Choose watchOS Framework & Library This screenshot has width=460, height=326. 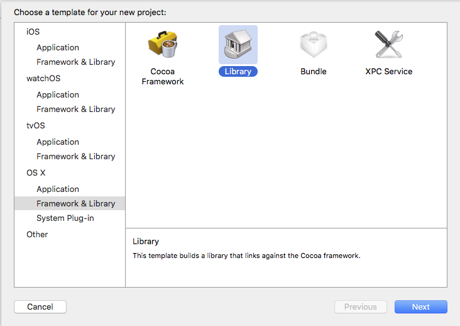click(x=75, y=109)
